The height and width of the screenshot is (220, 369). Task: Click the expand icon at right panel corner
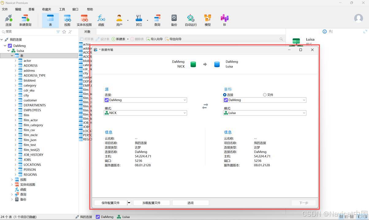click(365, 31)
